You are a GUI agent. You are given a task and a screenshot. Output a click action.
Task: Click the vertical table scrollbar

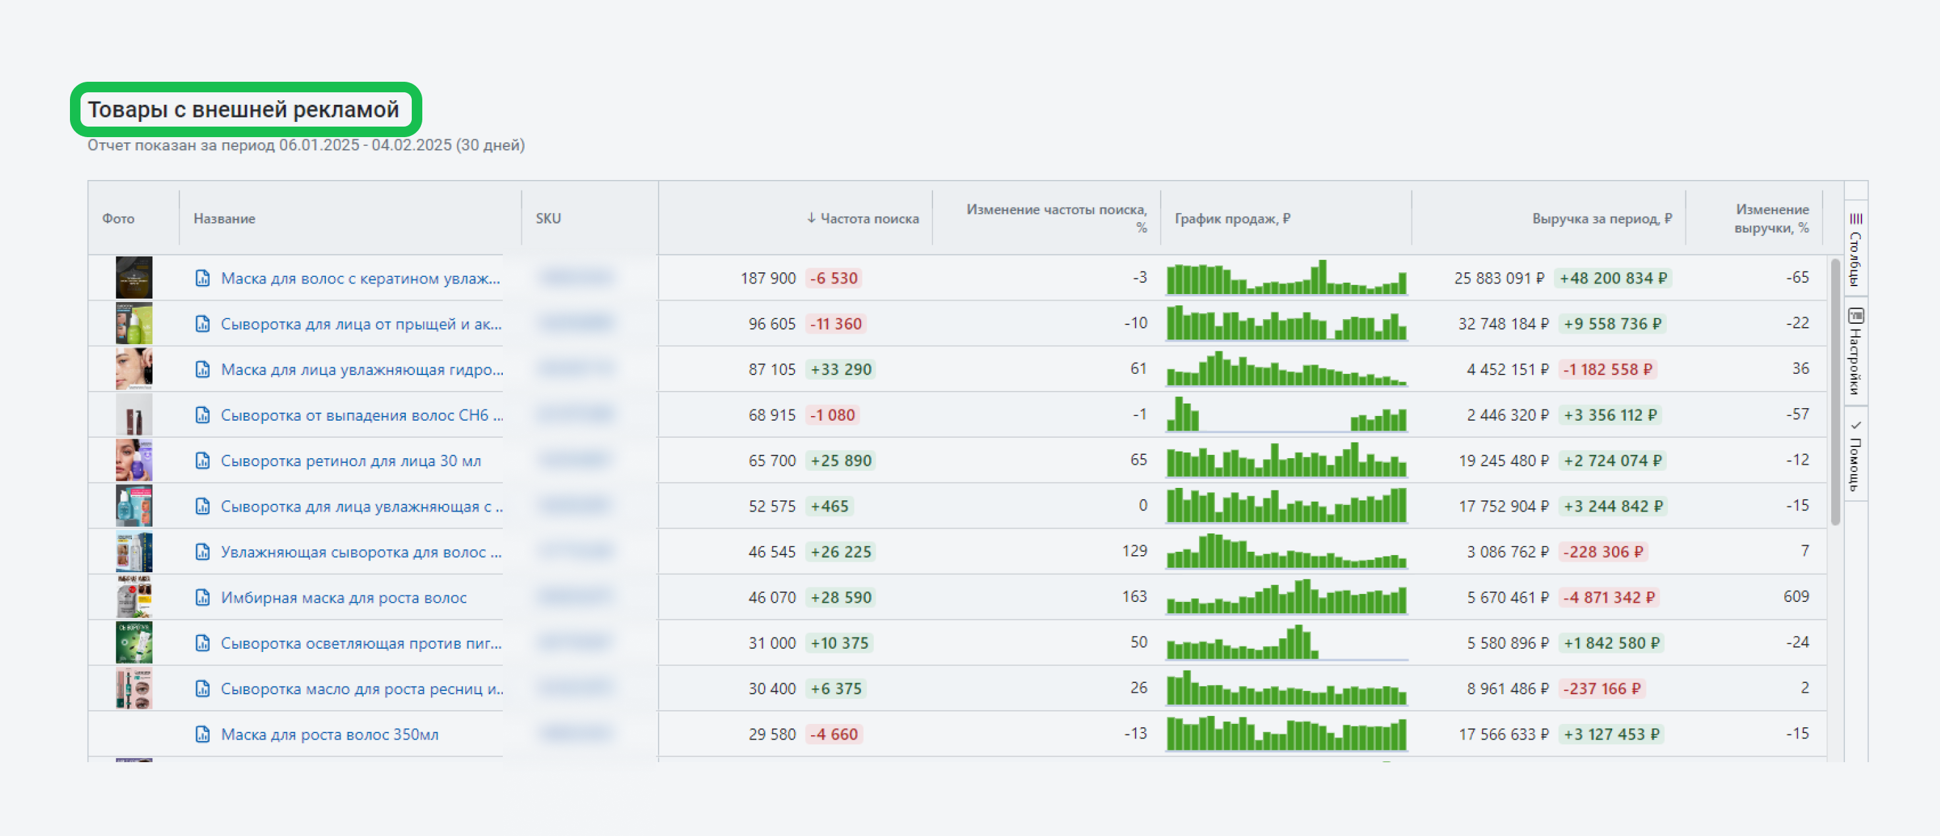pyautogui.click(x=1834, y=391)
